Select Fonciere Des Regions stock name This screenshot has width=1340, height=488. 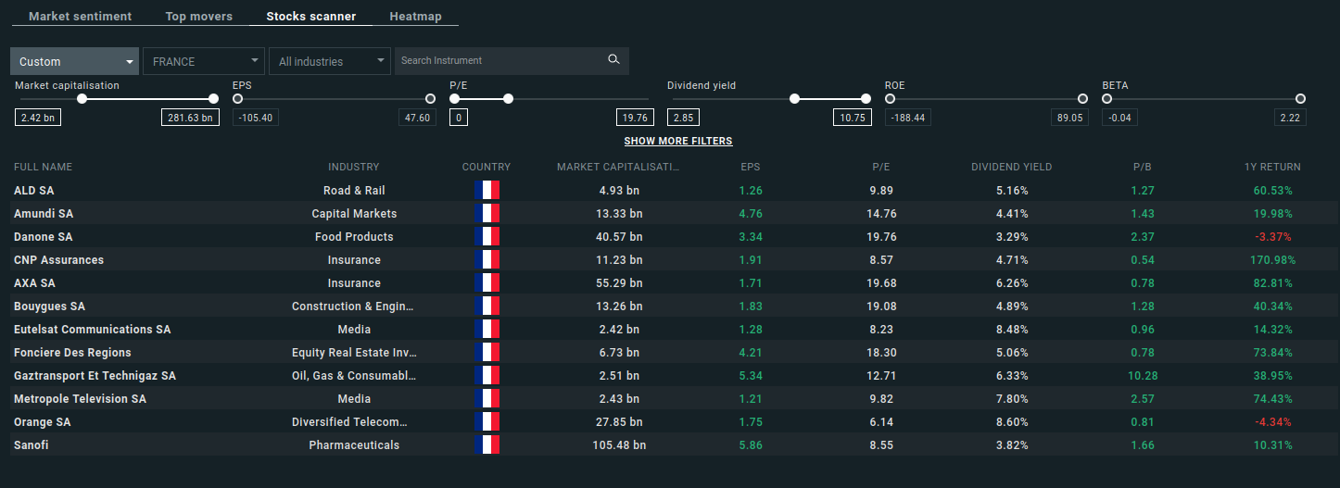coord(72,353)
